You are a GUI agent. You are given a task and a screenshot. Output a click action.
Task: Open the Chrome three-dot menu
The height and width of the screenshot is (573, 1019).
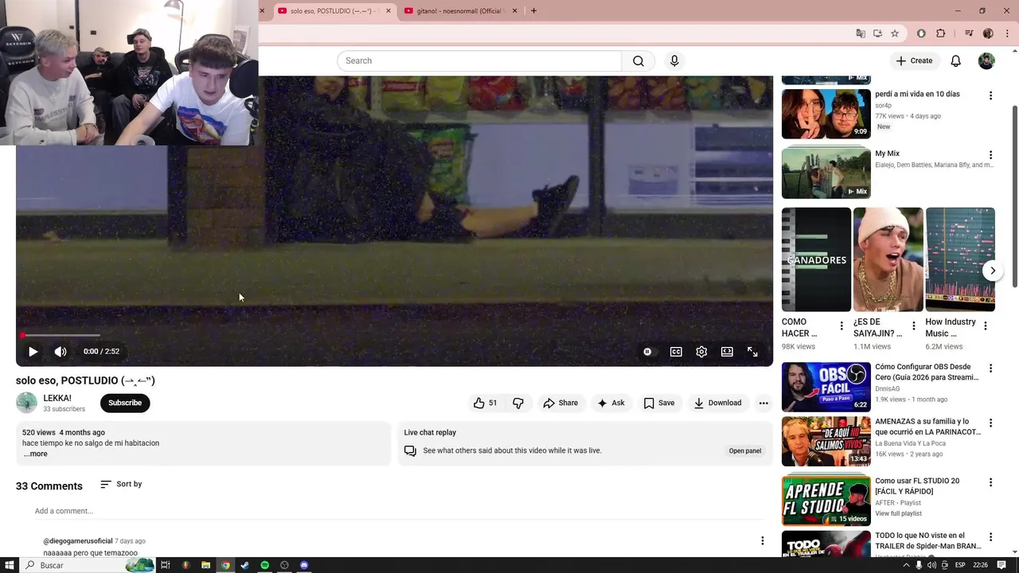click(x=1007, y=33)
